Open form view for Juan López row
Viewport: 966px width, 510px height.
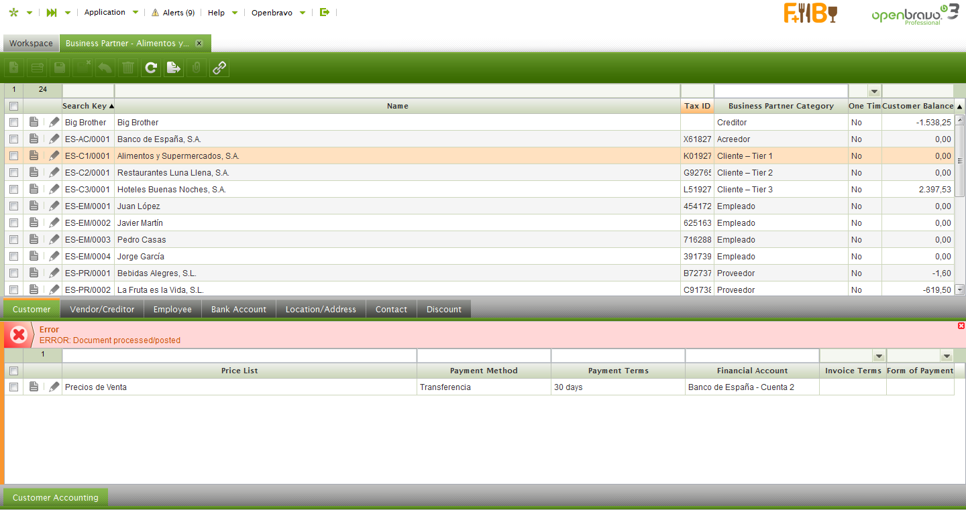coord(34,206)
